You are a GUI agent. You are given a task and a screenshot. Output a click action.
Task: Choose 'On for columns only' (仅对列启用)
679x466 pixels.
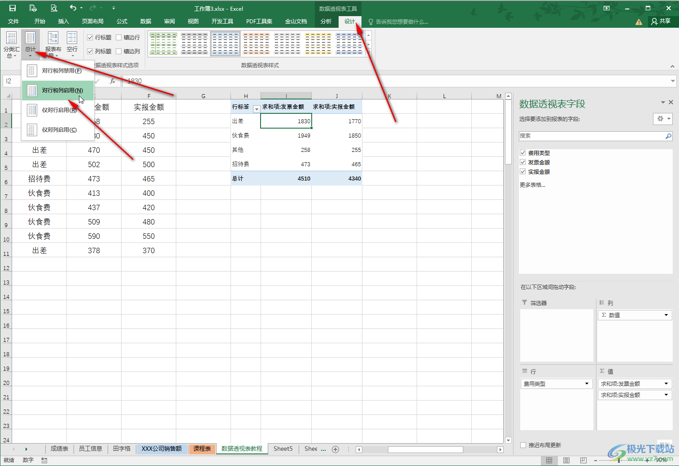point(58,130)
